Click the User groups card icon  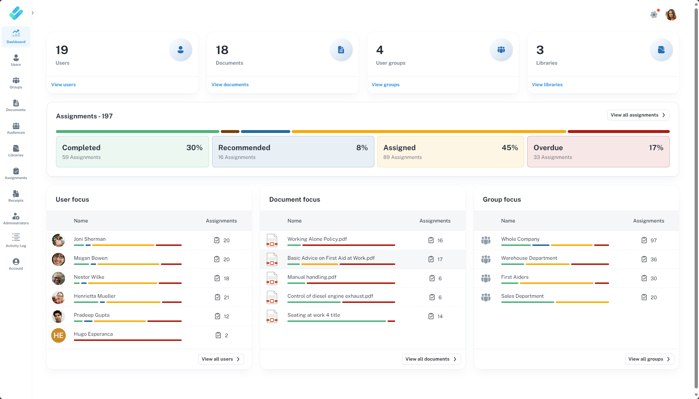(x=501, y=50)
